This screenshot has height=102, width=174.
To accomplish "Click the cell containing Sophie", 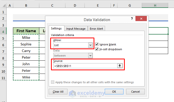I will click(26, 44).
